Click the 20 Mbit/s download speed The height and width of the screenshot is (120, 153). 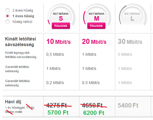pos(94,42)
